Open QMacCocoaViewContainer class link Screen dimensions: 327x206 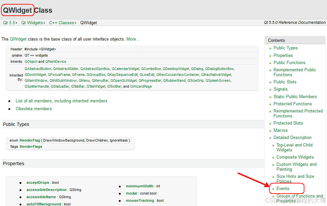[x=178, y=75]
